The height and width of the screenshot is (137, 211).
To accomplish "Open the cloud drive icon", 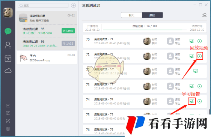I will point(8,71).
